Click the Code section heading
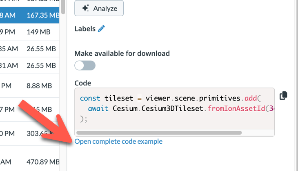This screenshot has width=298, height=171. [x=82, y=83]
